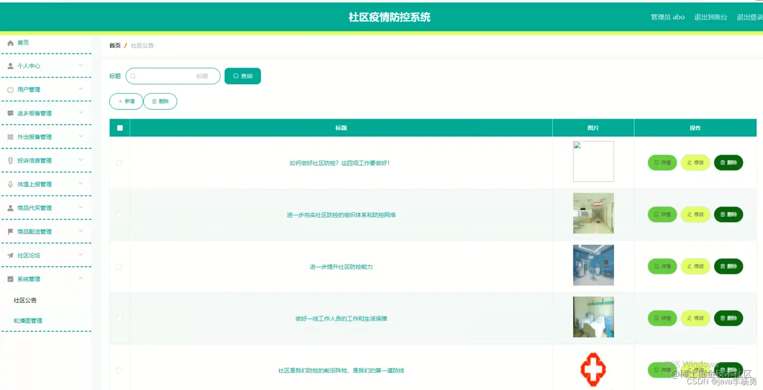Click the power icon next to 用户管理

[11, 90]
